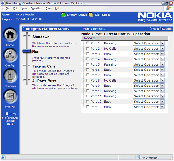This screenshot has width=174, height=161.
Task: Click the Submit button
Action: pyautogui.click(x=166, y=29)
